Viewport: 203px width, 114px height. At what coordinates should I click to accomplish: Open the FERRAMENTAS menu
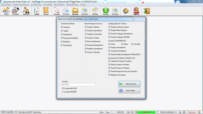[x=72, y=5]
